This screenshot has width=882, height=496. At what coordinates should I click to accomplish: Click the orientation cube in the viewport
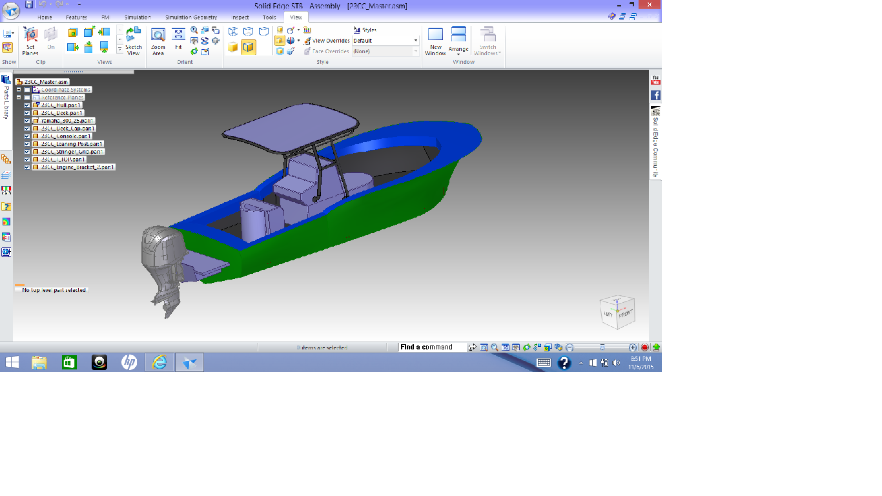coord(617,312)
